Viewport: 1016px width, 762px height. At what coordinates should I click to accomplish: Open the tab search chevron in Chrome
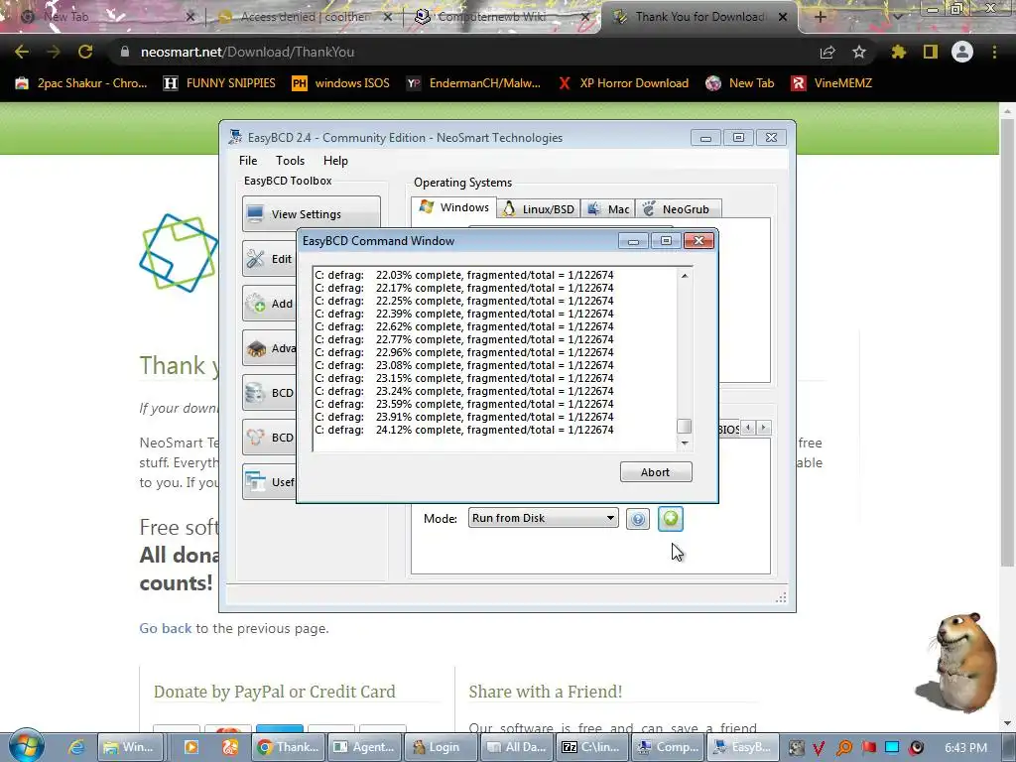click(x=897, y=17)
